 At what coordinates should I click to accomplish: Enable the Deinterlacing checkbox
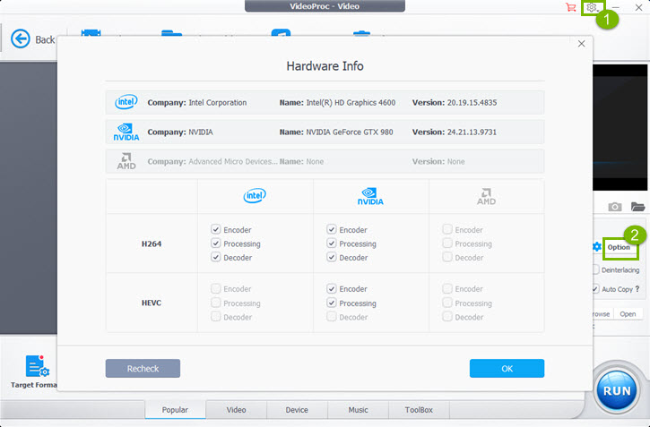pos(595,269)
